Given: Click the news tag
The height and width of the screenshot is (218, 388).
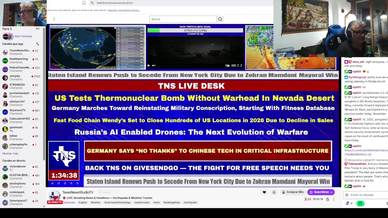Looking at the screenshot, I should point(156,203).
